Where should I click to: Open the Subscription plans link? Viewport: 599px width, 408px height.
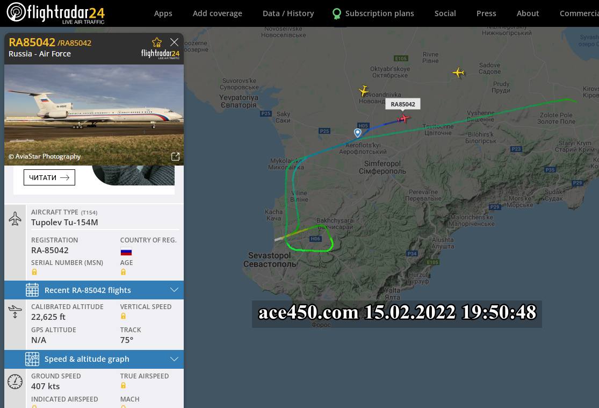click(x=379, y=13)
